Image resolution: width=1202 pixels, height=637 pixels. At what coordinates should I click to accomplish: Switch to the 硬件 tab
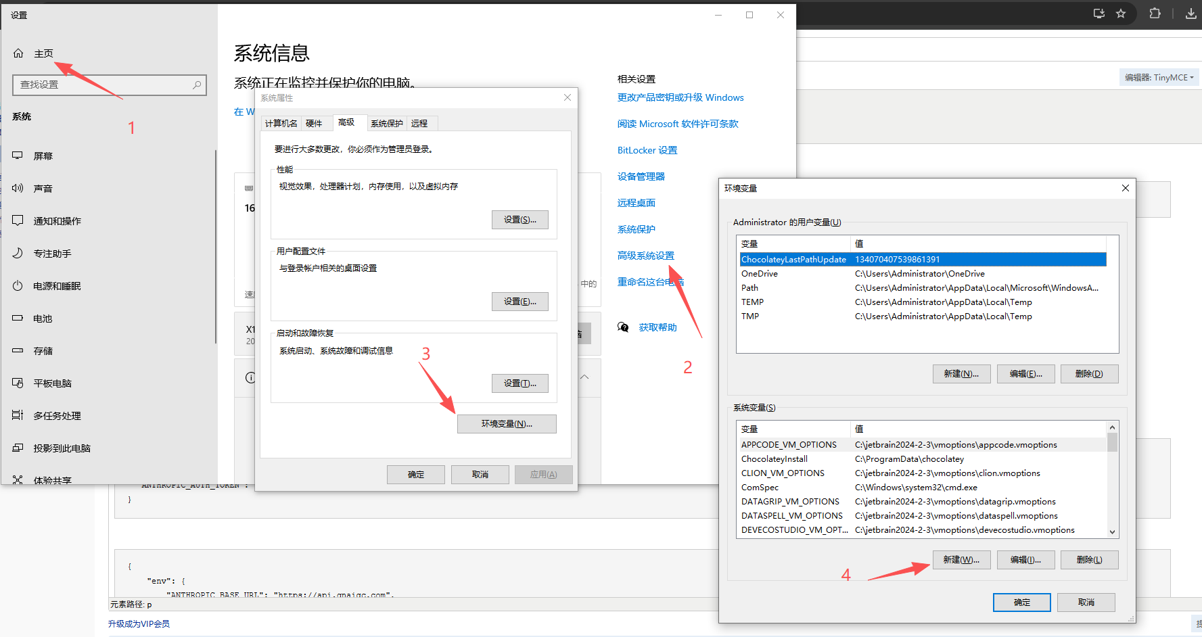point(314,123)
